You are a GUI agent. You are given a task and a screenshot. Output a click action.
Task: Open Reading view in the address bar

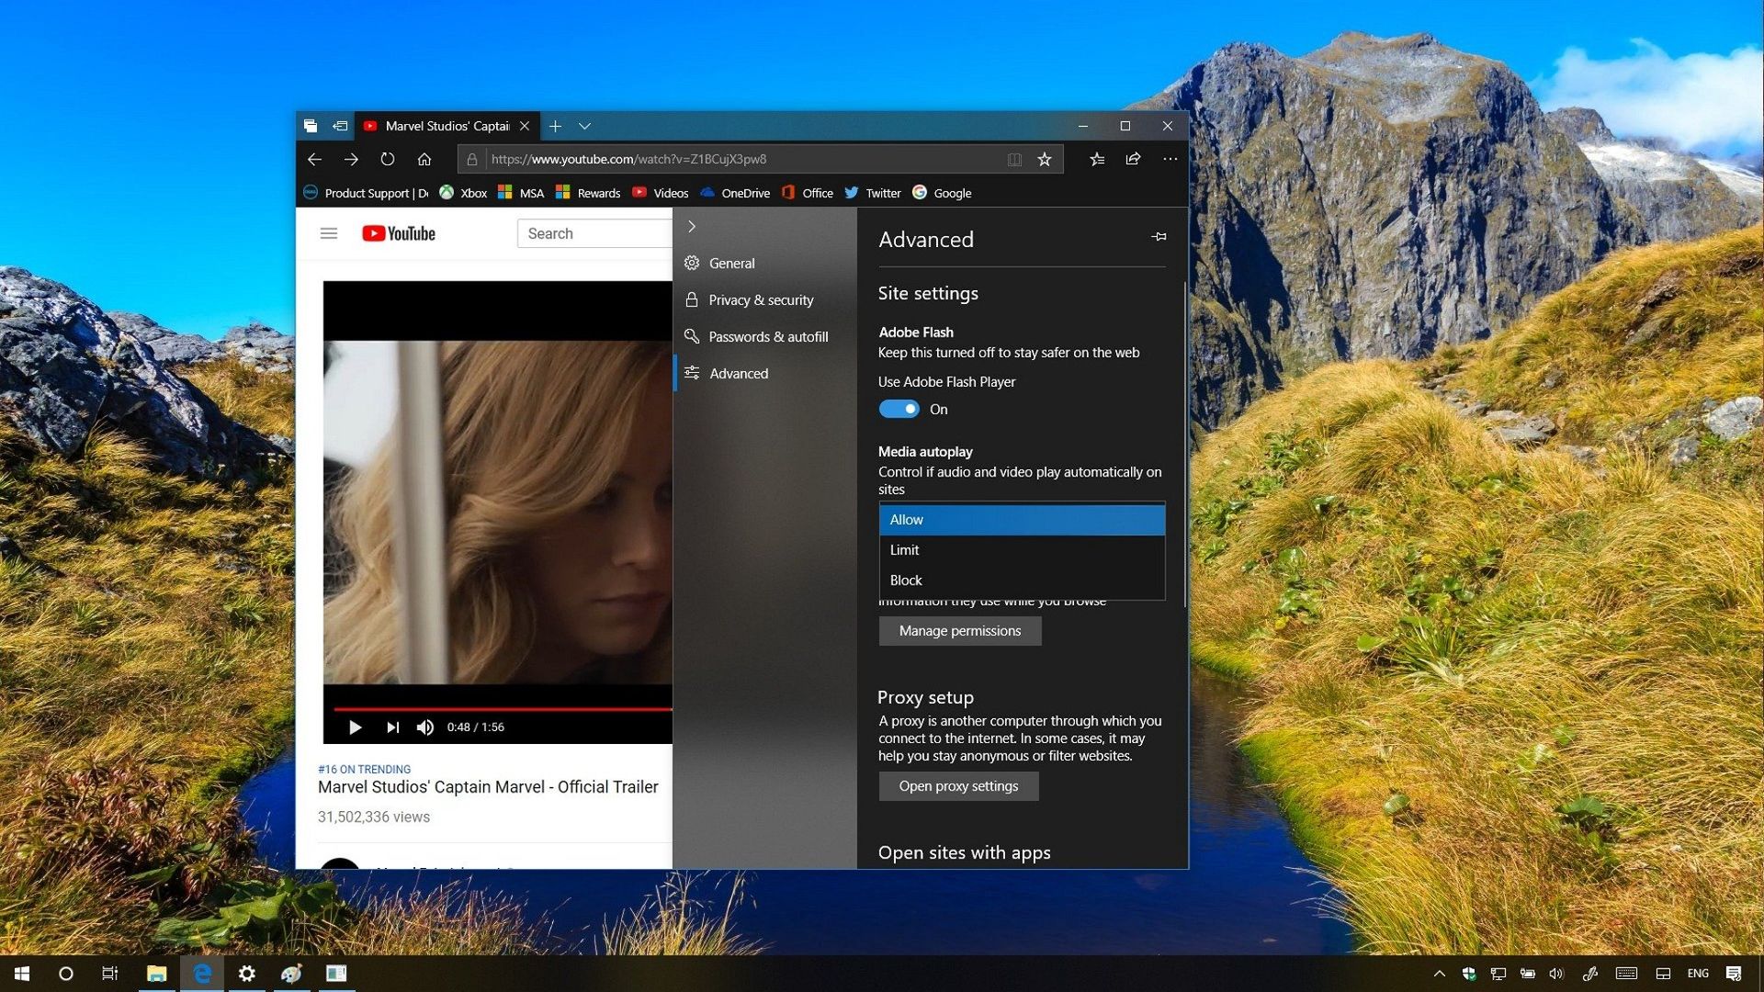tap(1013, 158)
